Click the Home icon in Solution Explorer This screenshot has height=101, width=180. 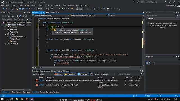pyautogui.click(x=9, y=16)
